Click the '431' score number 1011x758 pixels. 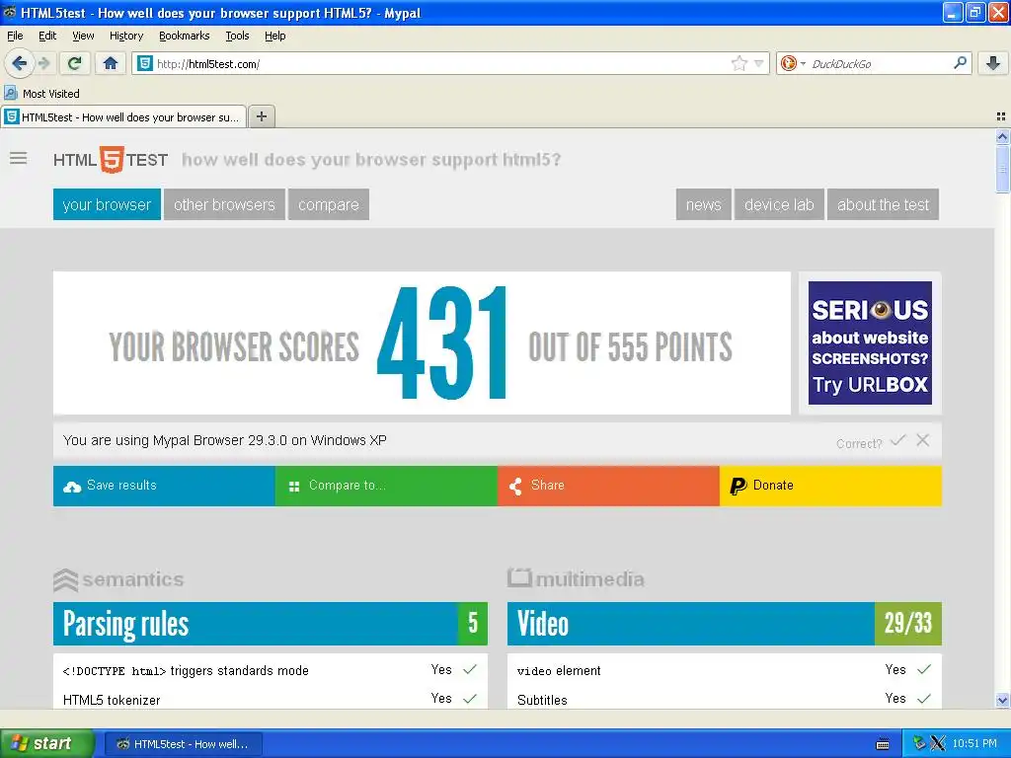442,342
